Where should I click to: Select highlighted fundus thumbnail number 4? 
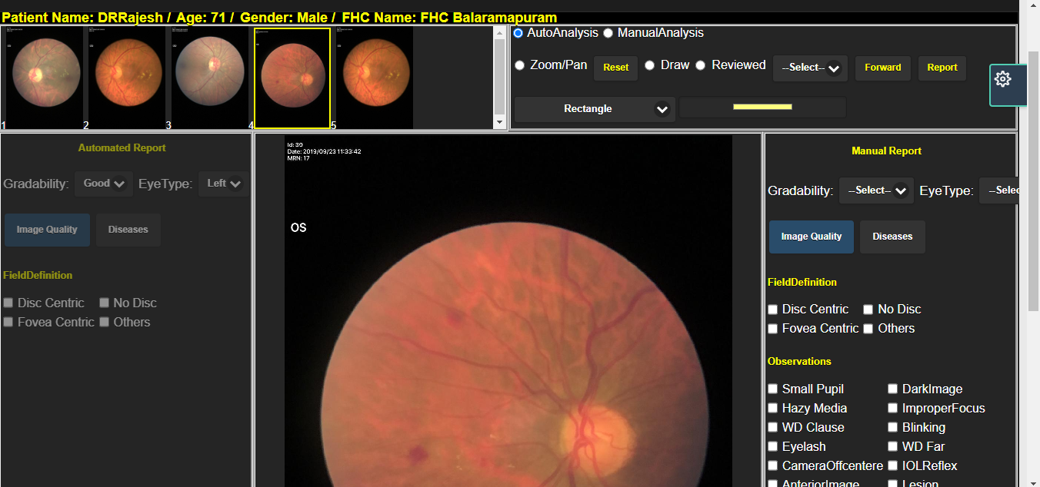[292, 78]
